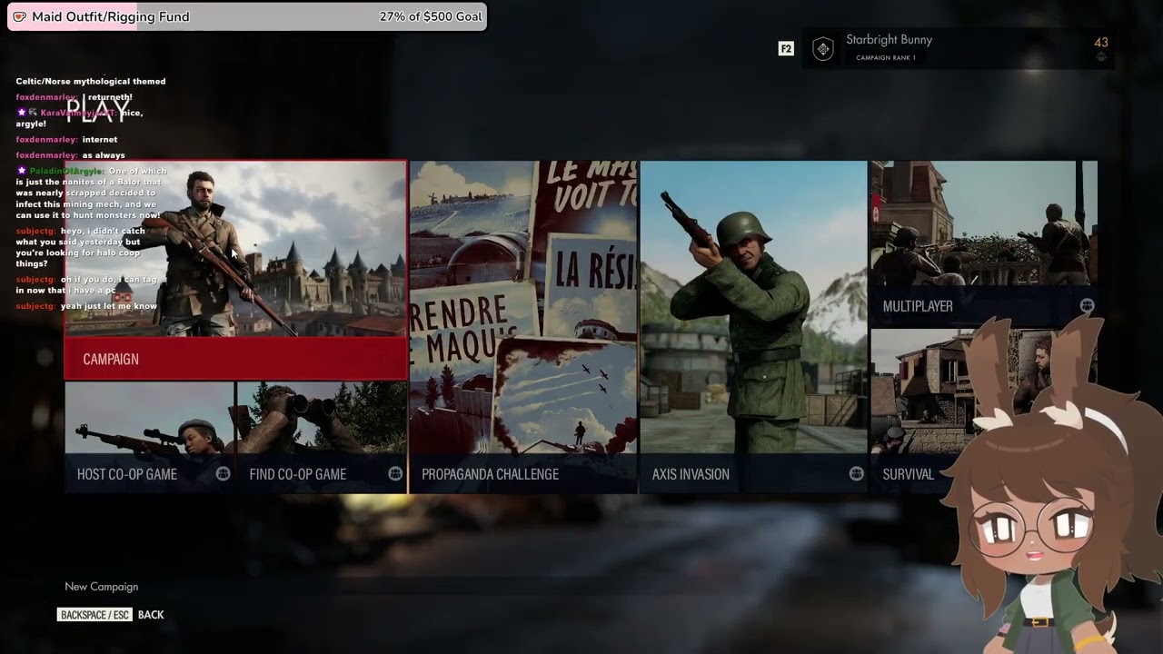Open Host Co-op Game

[x=149, y=438]
